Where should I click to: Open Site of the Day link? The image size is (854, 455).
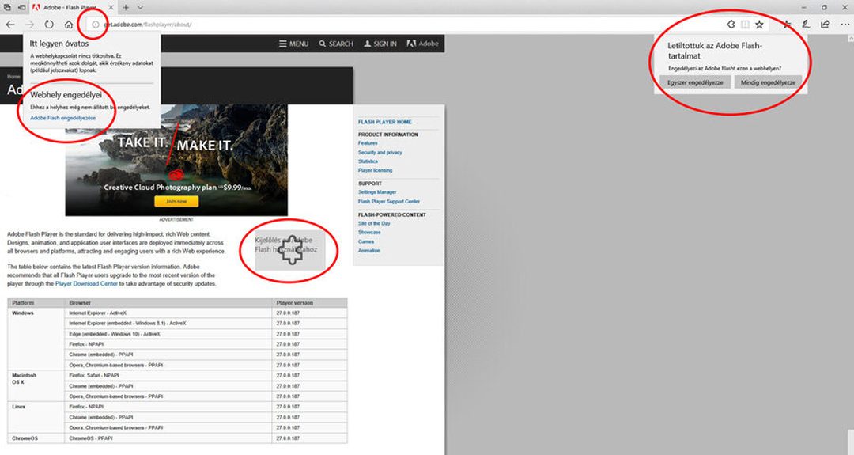pyautogui.click(x=373, y=223)
